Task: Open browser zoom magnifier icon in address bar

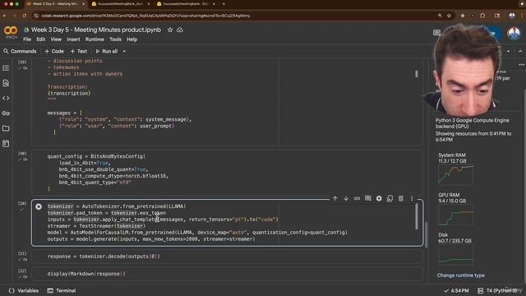Action: [440, 16]
